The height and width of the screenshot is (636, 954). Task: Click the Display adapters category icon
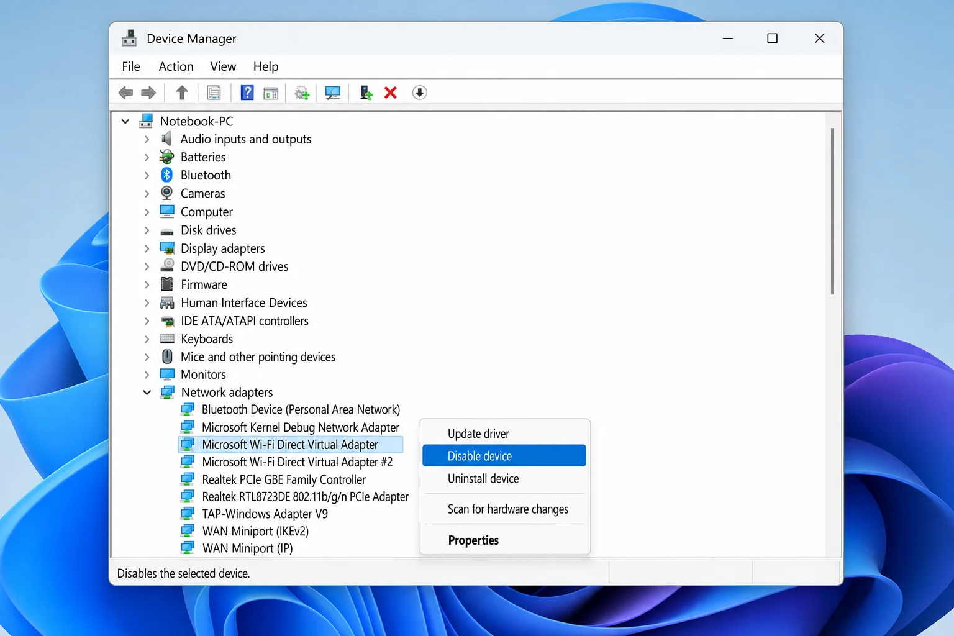click(167, 248)
